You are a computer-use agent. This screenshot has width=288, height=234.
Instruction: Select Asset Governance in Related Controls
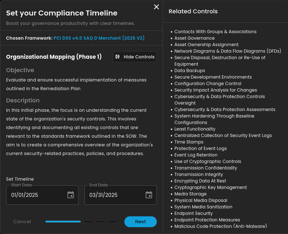[194, 38]
